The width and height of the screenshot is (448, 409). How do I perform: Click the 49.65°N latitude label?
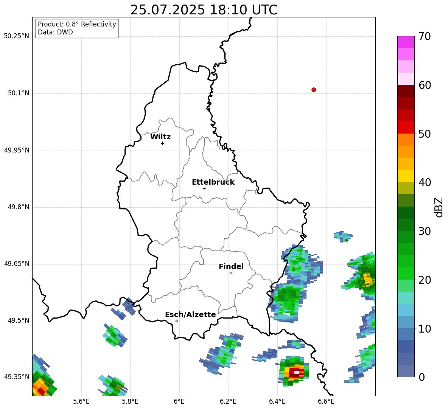click(x=17, y=263)
